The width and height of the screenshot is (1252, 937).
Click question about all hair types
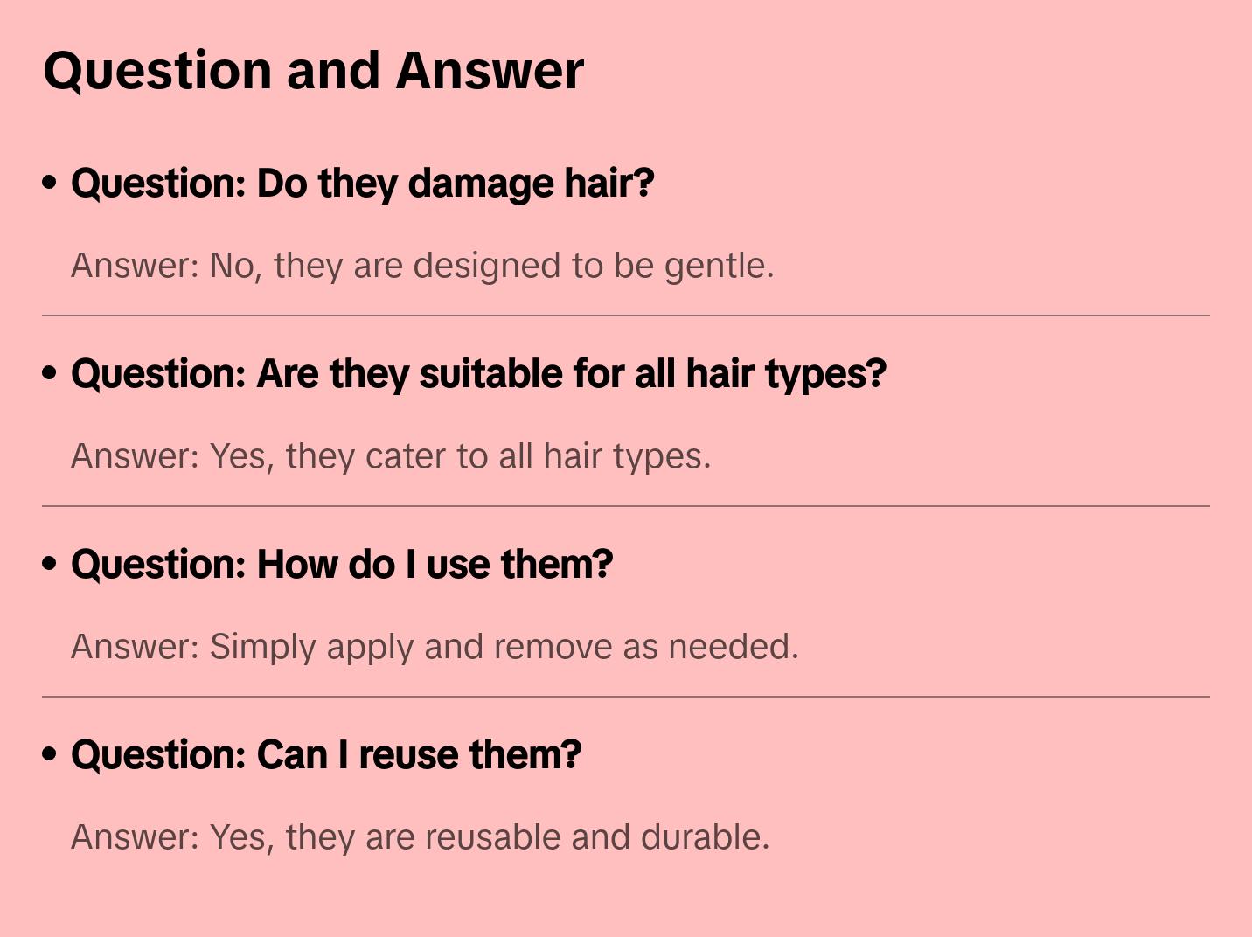tap(478, 374)
